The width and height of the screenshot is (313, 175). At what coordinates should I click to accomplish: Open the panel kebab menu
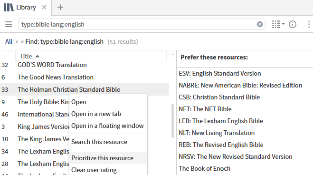pos(309,24)
